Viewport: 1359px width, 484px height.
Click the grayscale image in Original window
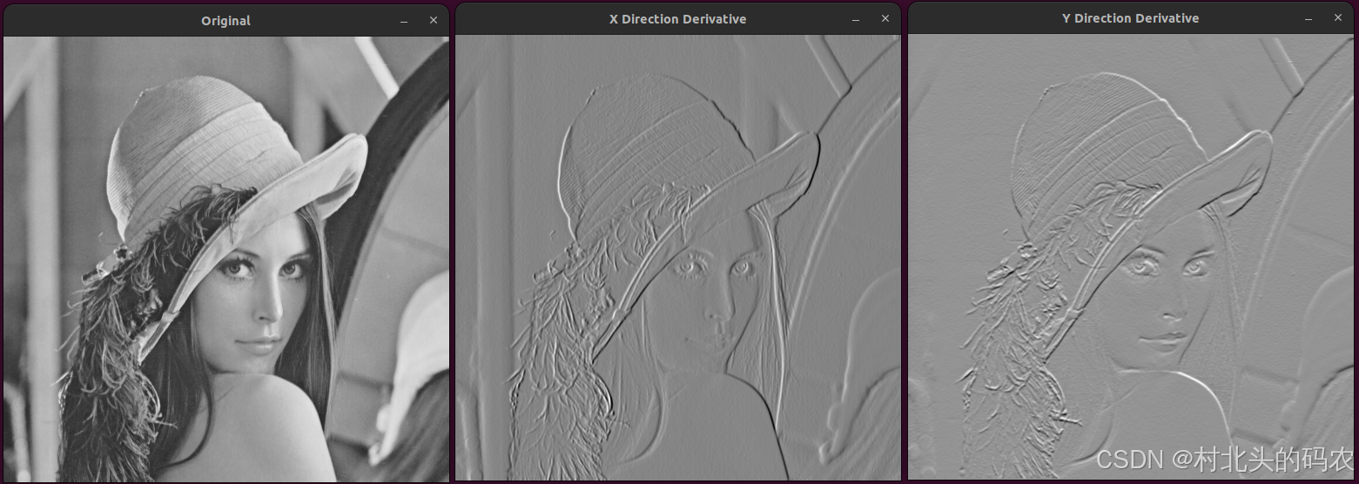click(226, 259)
